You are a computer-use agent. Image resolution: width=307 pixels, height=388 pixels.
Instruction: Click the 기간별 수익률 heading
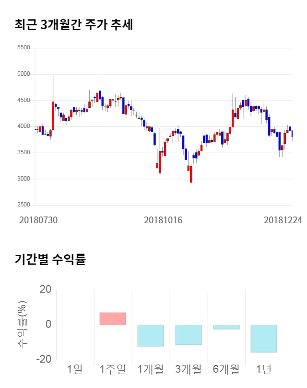[50, 260]
